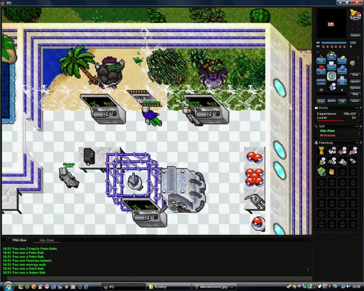Screen dimensions: 364x291
Task: Click the small Pokemon sprite below portrait
Action: coord(332,87)
